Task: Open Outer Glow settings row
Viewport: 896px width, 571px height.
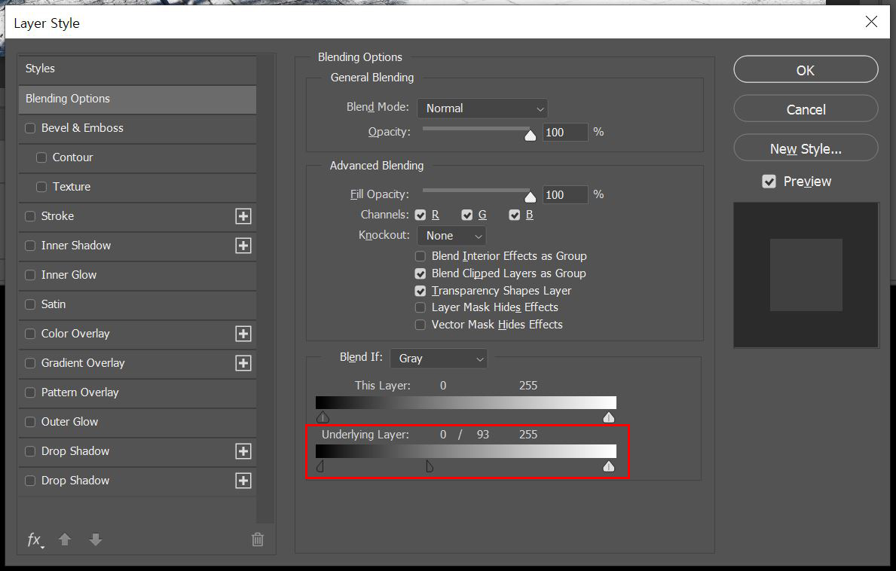Action: 137,422
